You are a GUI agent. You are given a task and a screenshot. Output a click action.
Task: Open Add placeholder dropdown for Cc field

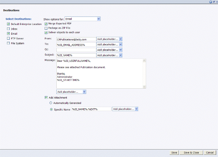(109, 50)
